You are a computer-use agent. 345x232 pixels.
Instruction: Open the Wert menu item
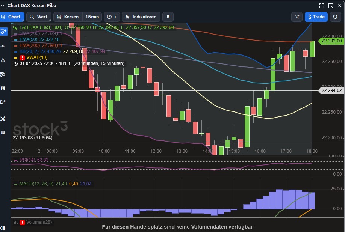click(39, 17)
